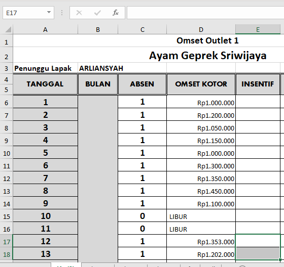Image resolution: width=284 pixels, height=267 pixels.
Task: Select the ABSEN 0 cell for tanggal 10
Action: (143, 216)
